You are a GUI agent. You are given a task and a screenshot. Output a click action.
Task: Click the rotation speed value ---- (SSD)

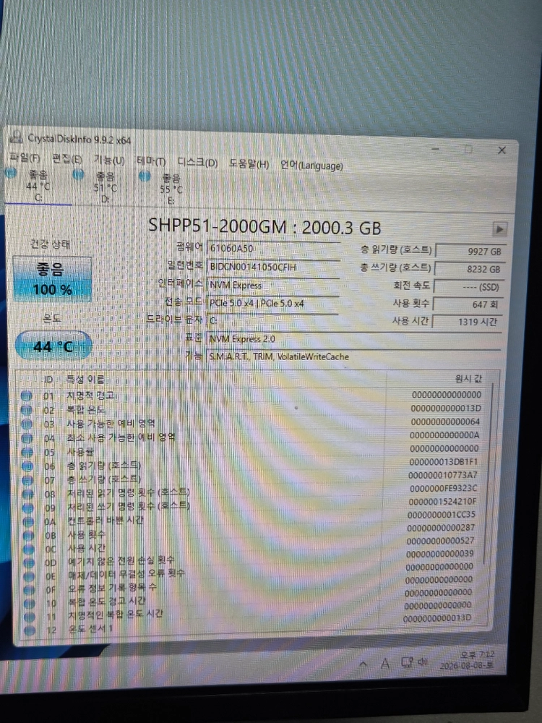click(469, 287)
